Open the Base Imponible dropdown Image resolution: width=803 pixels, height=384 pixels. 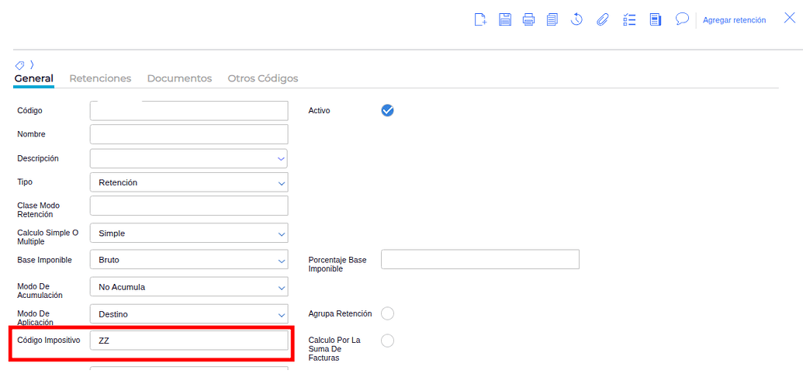pyautogui.click(x=189, y=260)
